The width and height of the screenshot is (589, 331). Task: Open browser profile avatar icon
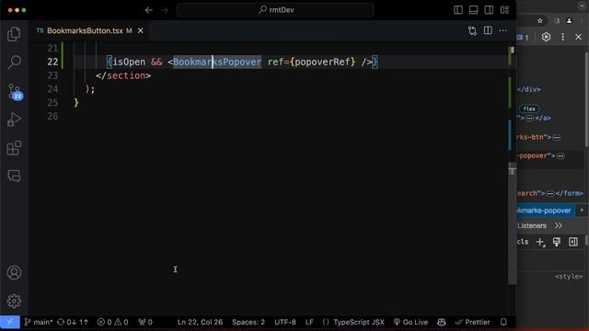(x=569, y=20)
